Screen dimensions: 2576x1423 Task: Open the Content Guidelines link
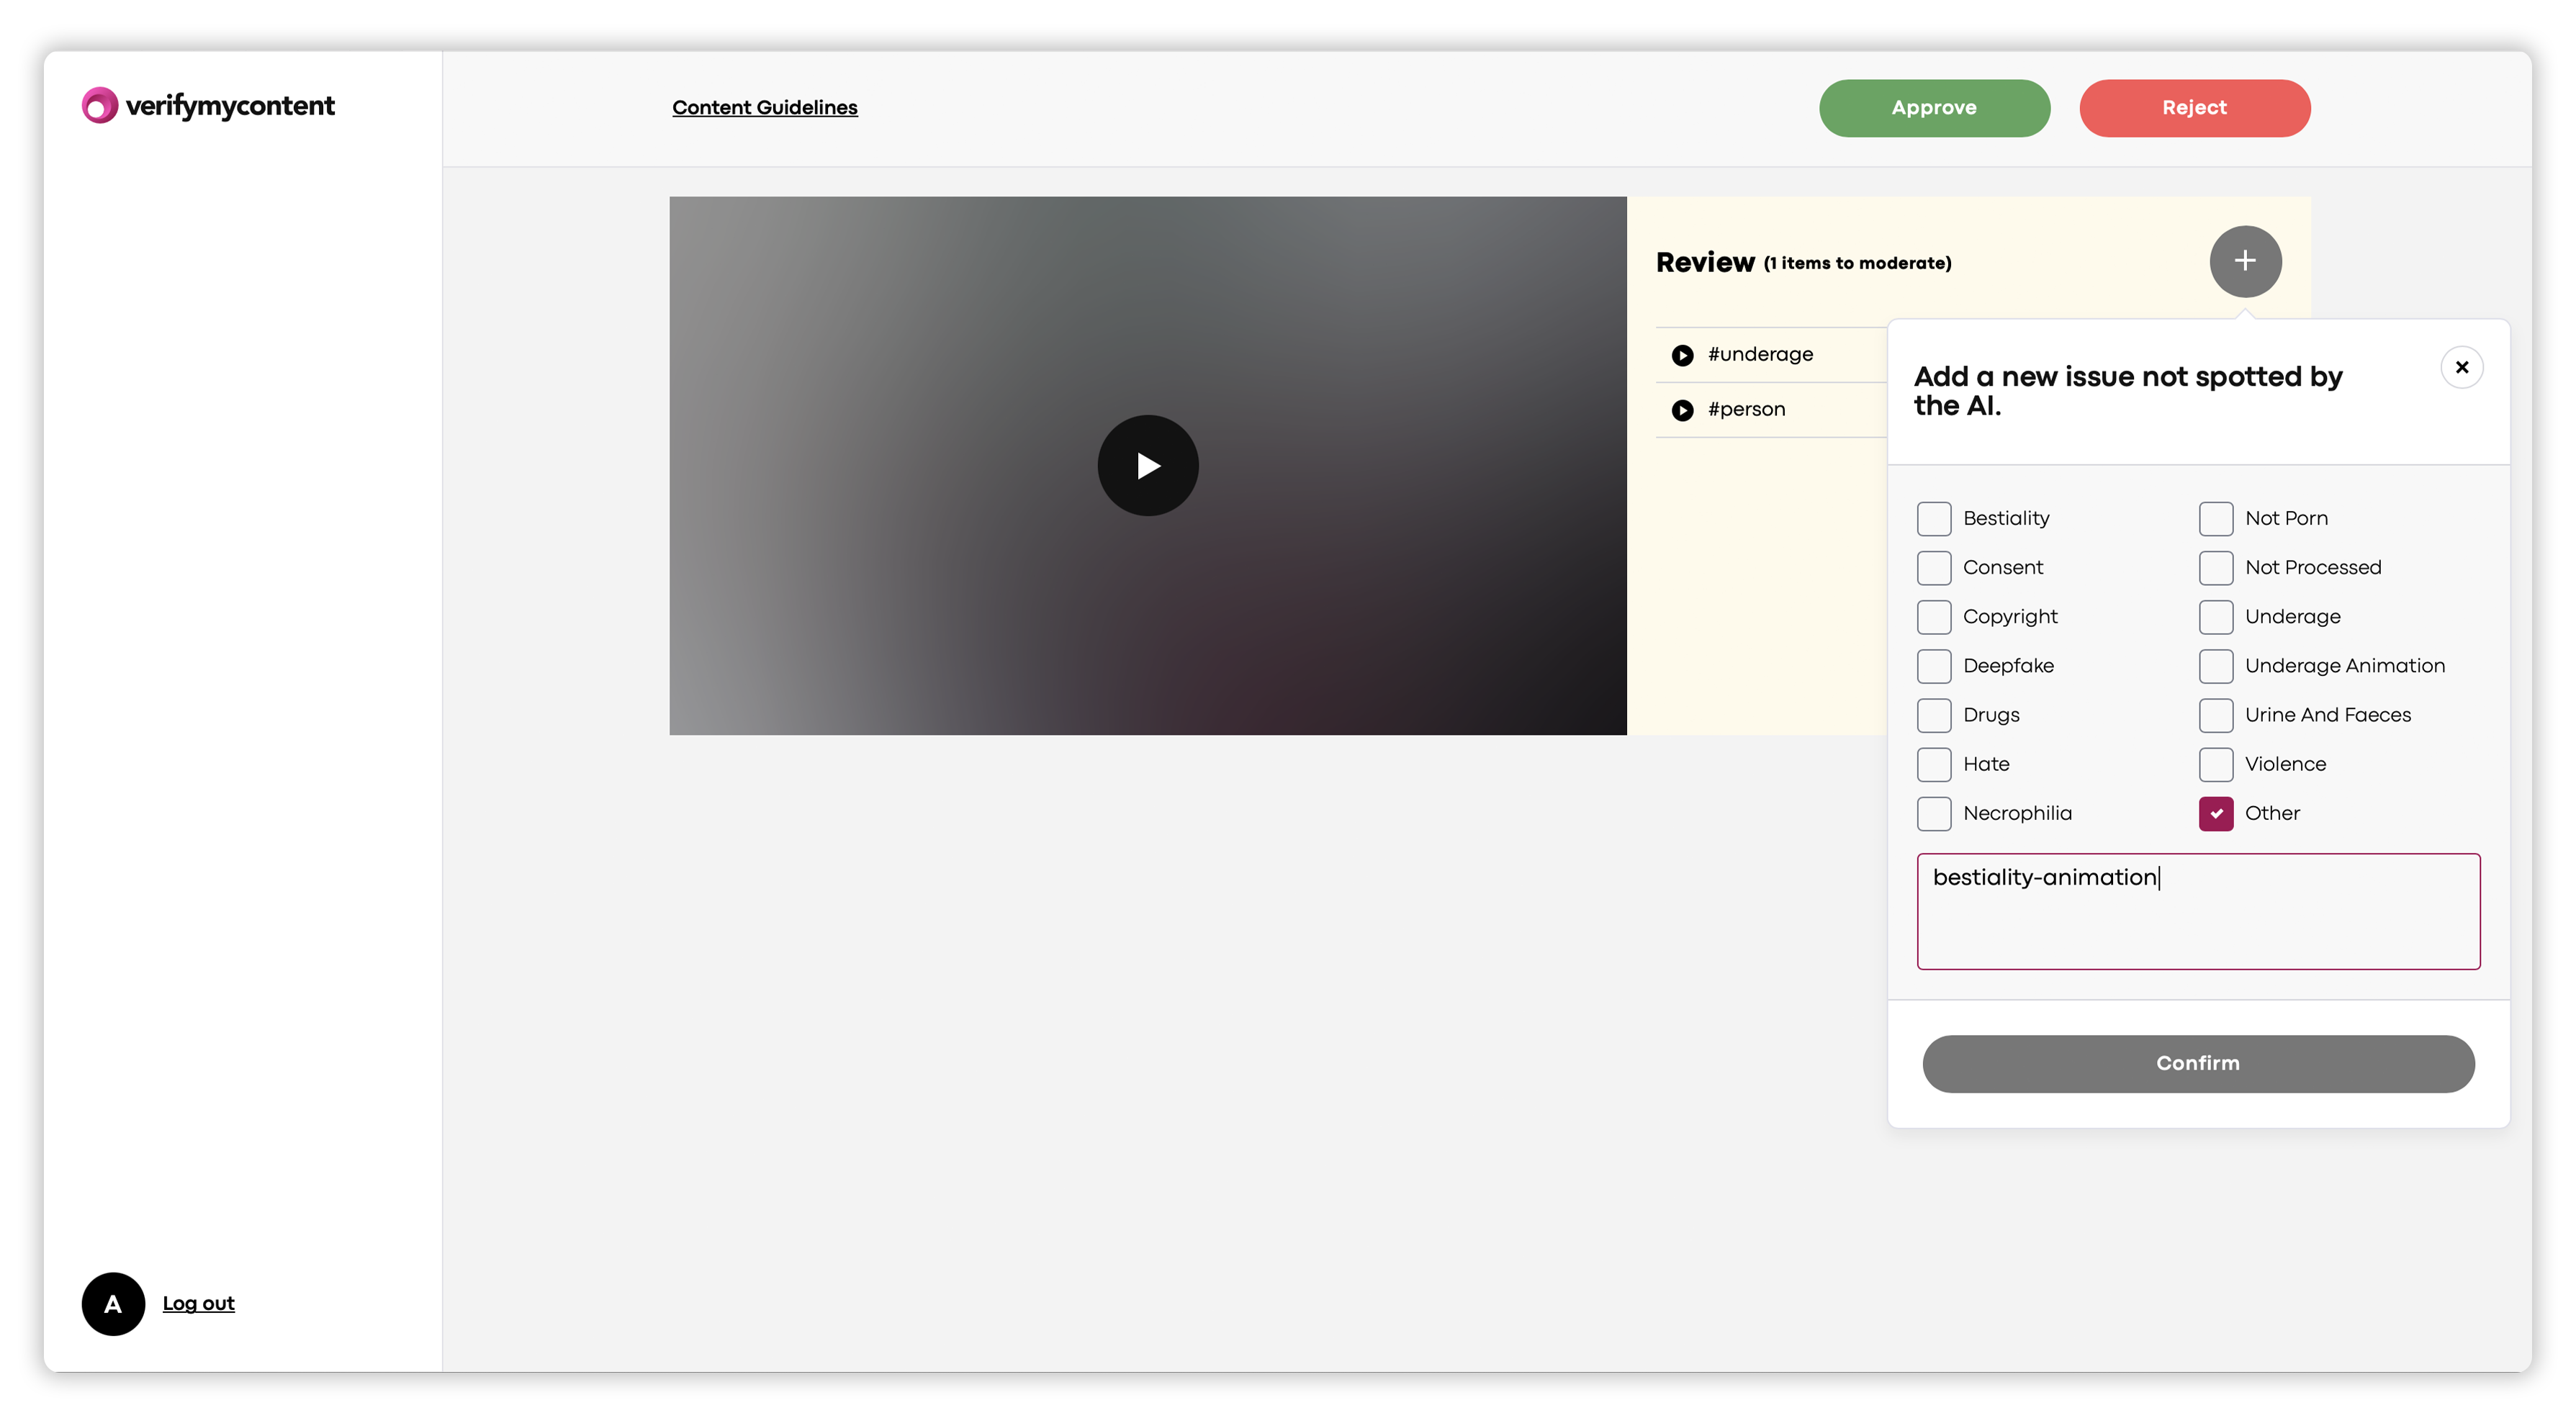[764, 107]
